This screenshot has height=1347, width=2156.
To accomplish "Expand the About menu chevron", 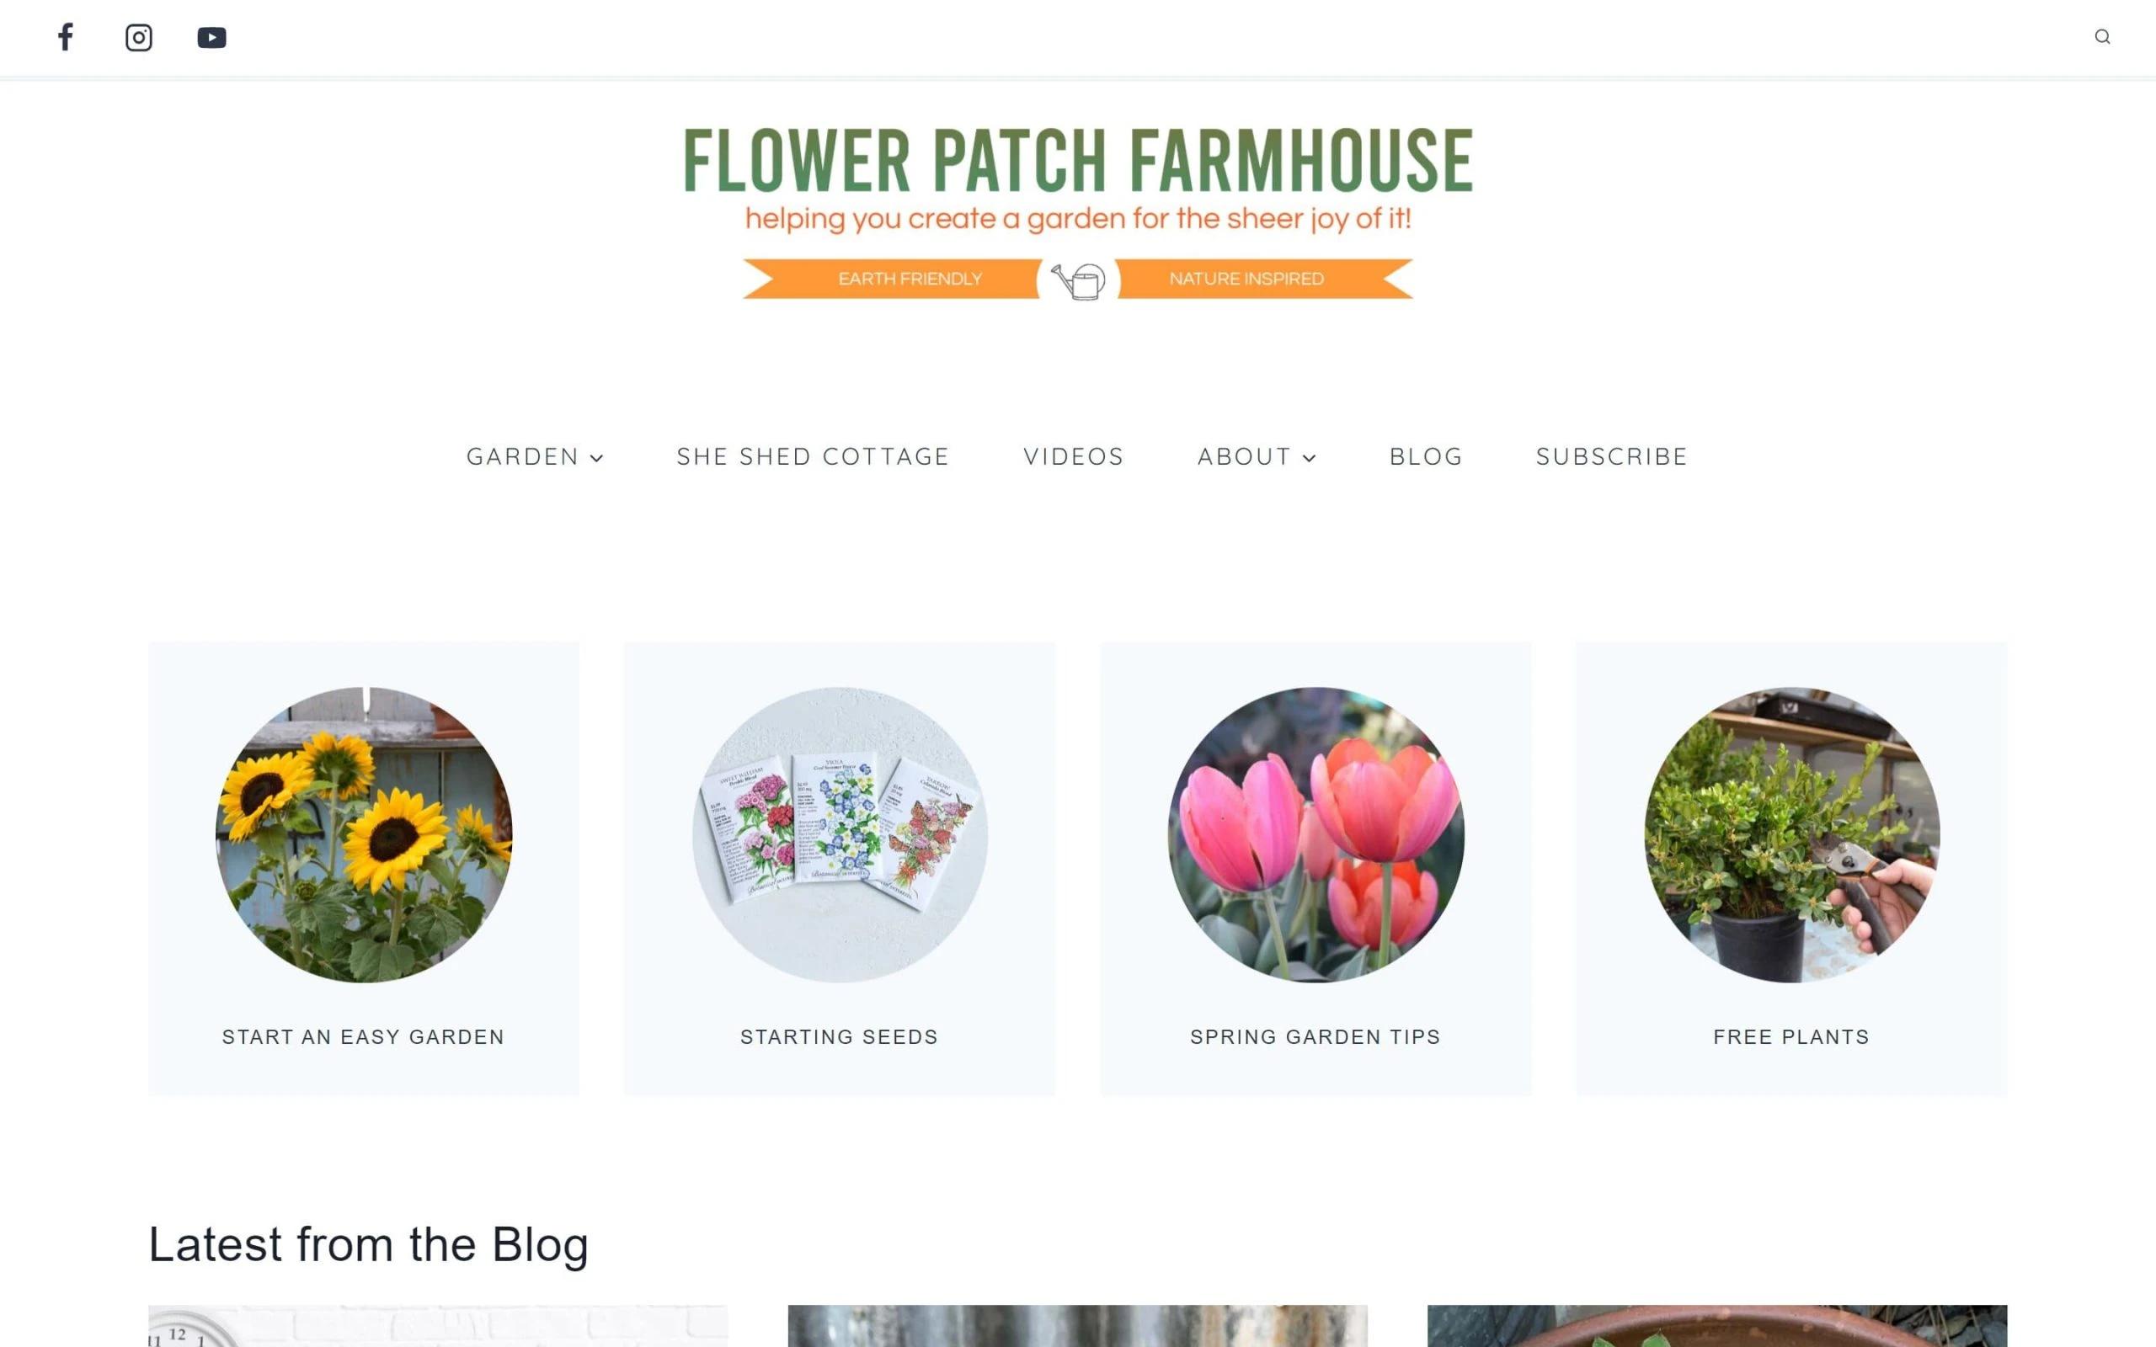I will click(1309, 458).
